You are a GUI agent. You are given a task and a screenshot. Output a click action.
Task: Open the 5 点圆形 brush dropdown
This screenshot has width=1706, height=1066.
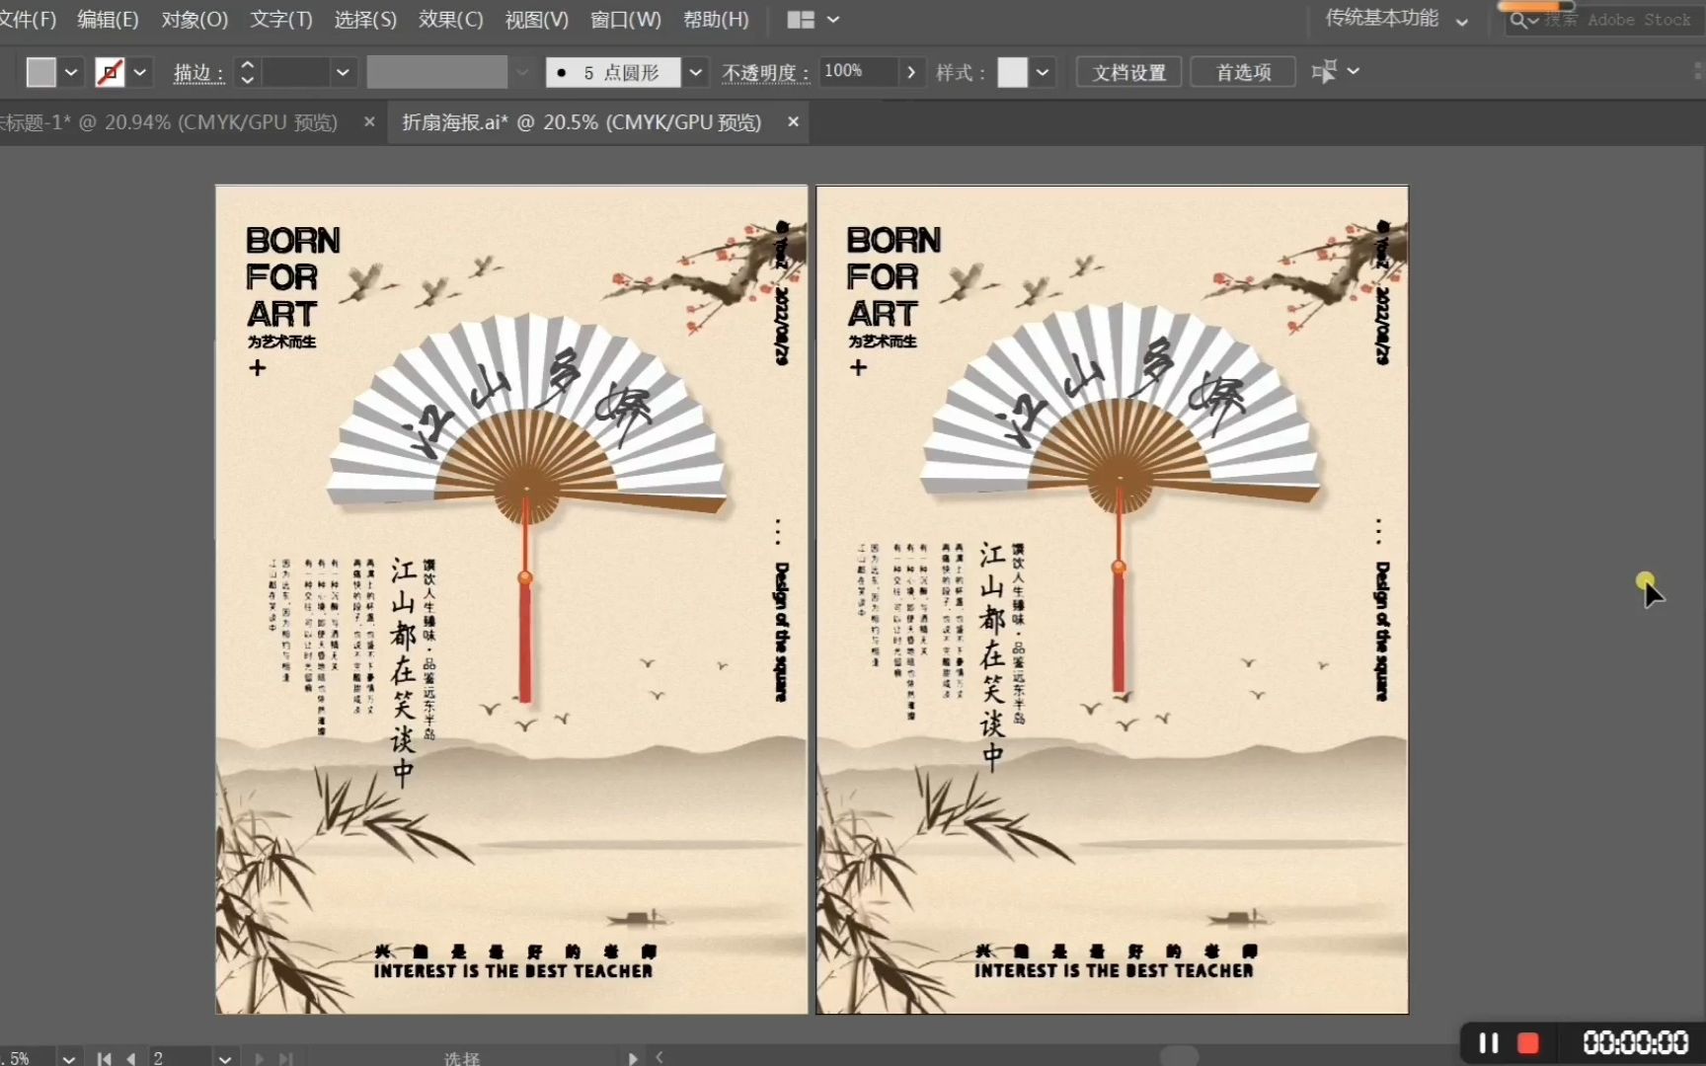(x=696, y=72)
